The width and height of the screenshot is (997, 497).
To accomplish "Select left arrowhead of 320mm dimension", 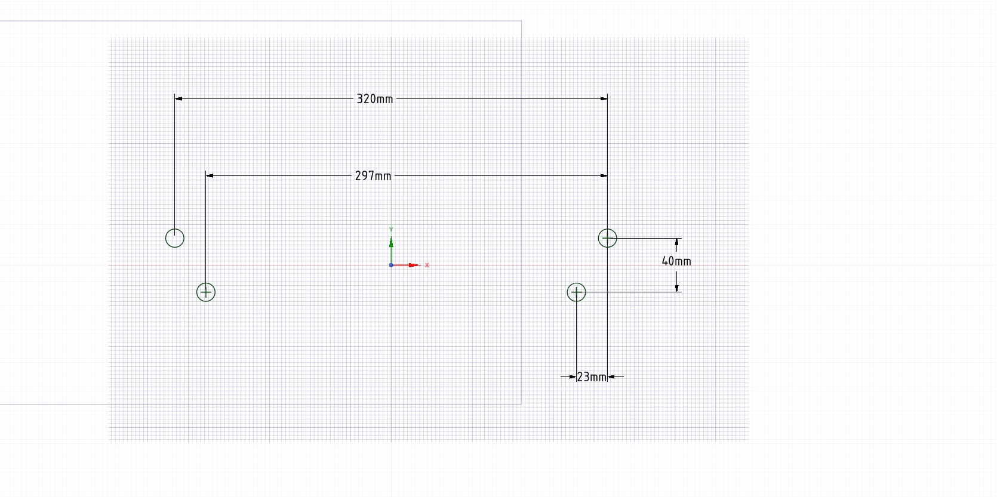I will [179, 99].
